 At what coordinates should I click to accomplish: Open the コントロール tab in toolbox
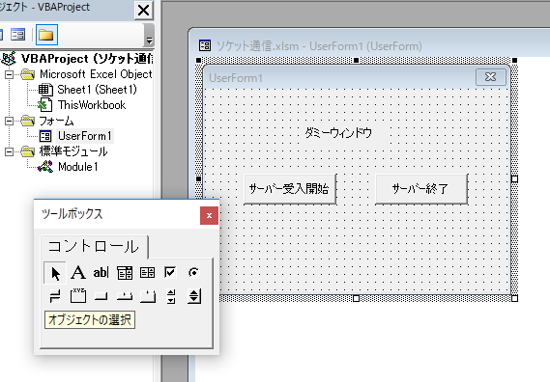pyautogui.click(x=94, y=247)
